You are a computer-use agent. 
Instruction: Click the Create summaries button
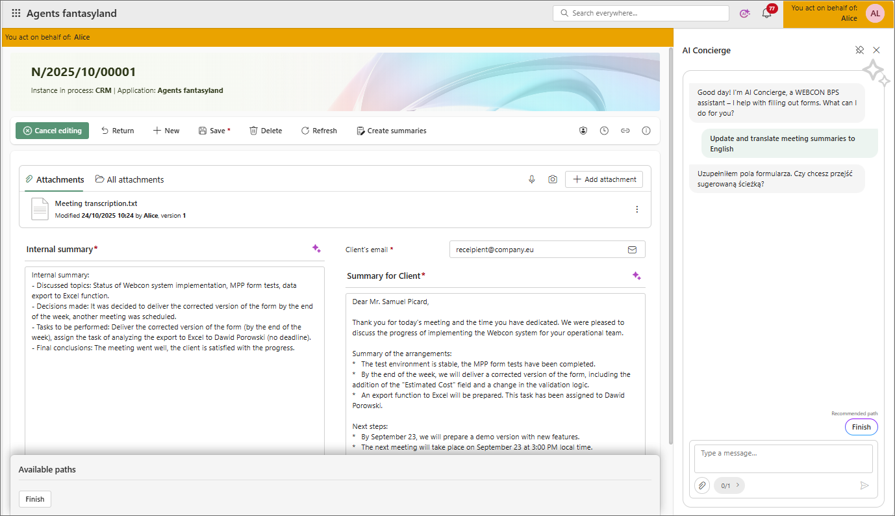coord(391,130)
